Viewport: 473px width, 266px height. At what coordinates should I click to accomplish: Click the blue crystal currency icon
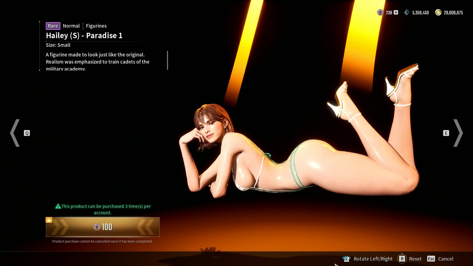(x=407, y=13)
